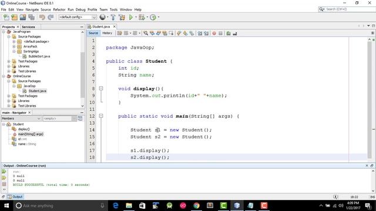Click the Debug Project toolbar icon
376x211 pixels.
142,17
